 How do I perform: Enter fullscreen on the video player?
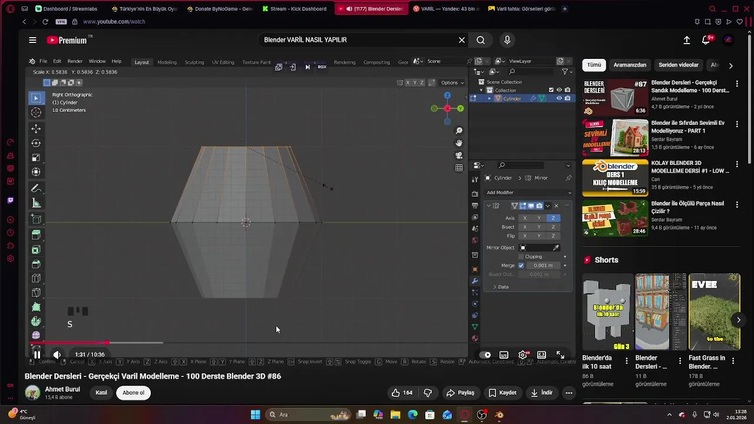560,355
